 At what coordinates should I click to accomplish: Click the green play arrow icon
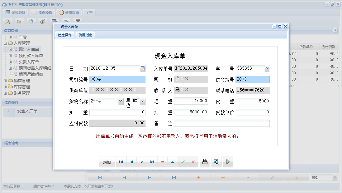[x=228, y=162]
